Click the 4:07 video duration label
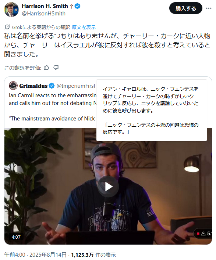 click(x=16, y=237)
